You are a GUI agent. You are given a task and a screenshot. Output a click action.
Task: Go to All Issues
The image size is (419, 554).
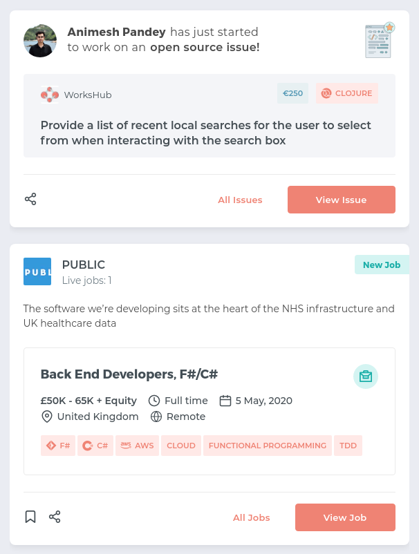coord(240,200)
